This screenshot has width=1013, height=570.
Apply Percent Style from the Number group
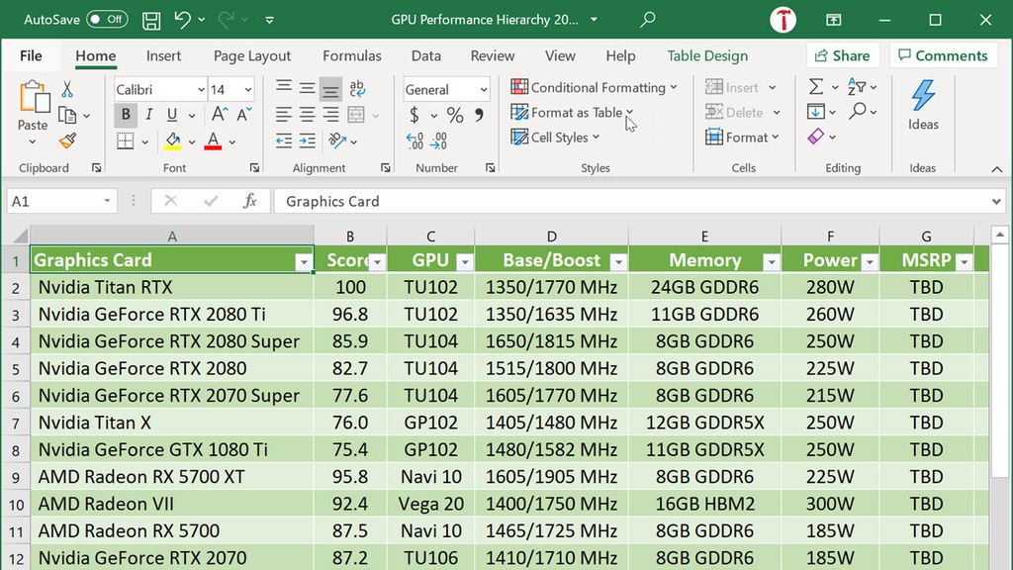(x=453, y=116)
